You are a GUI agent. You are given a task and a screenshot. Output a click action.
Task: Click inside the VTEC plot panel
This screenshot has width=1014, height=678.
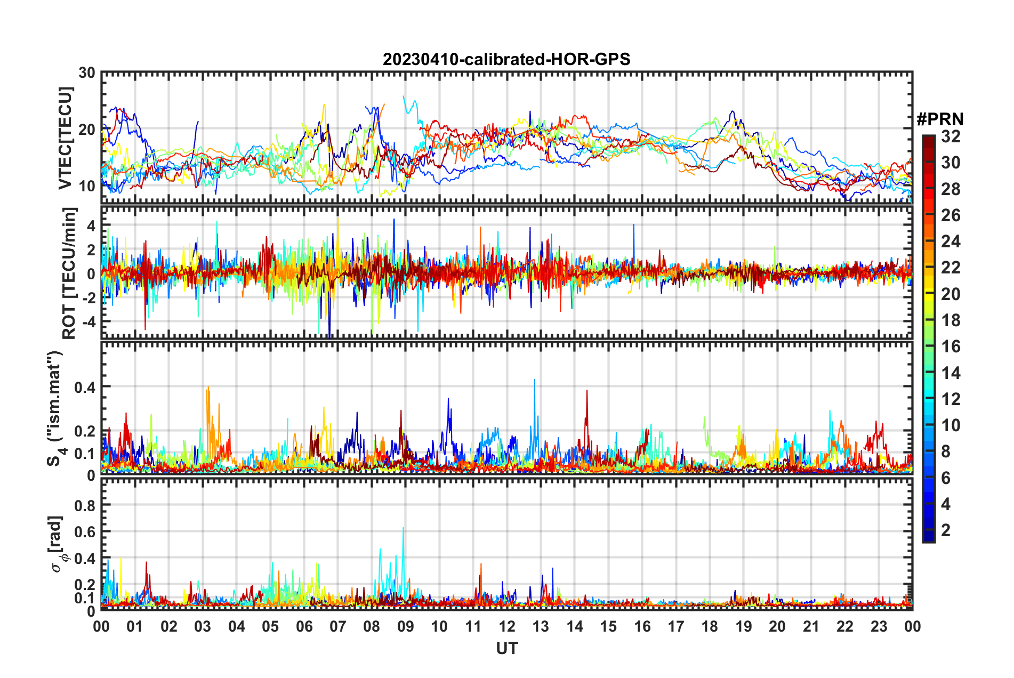click(507, 138)
